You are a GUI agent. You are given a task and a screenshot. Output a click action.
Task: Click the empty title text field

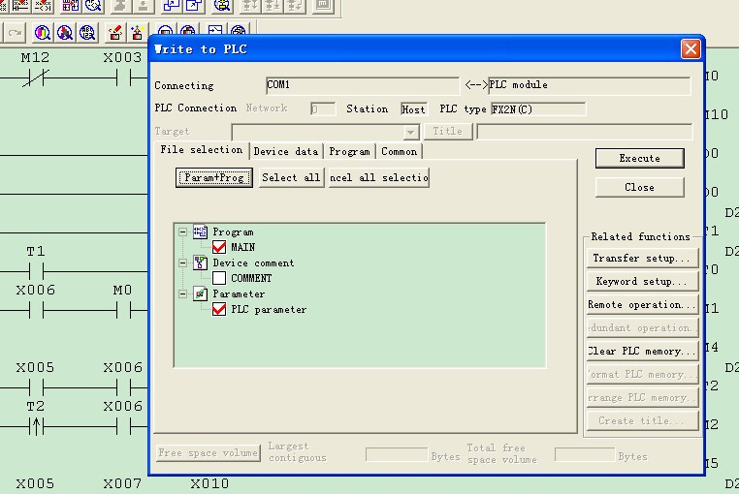(x=585, y=132)
